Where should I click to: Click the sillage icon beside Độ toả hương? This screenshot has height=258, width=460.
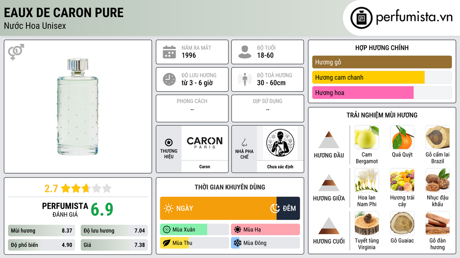245,79
